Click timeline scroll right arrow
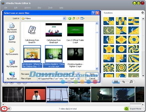146x112 pixels. 143,104
